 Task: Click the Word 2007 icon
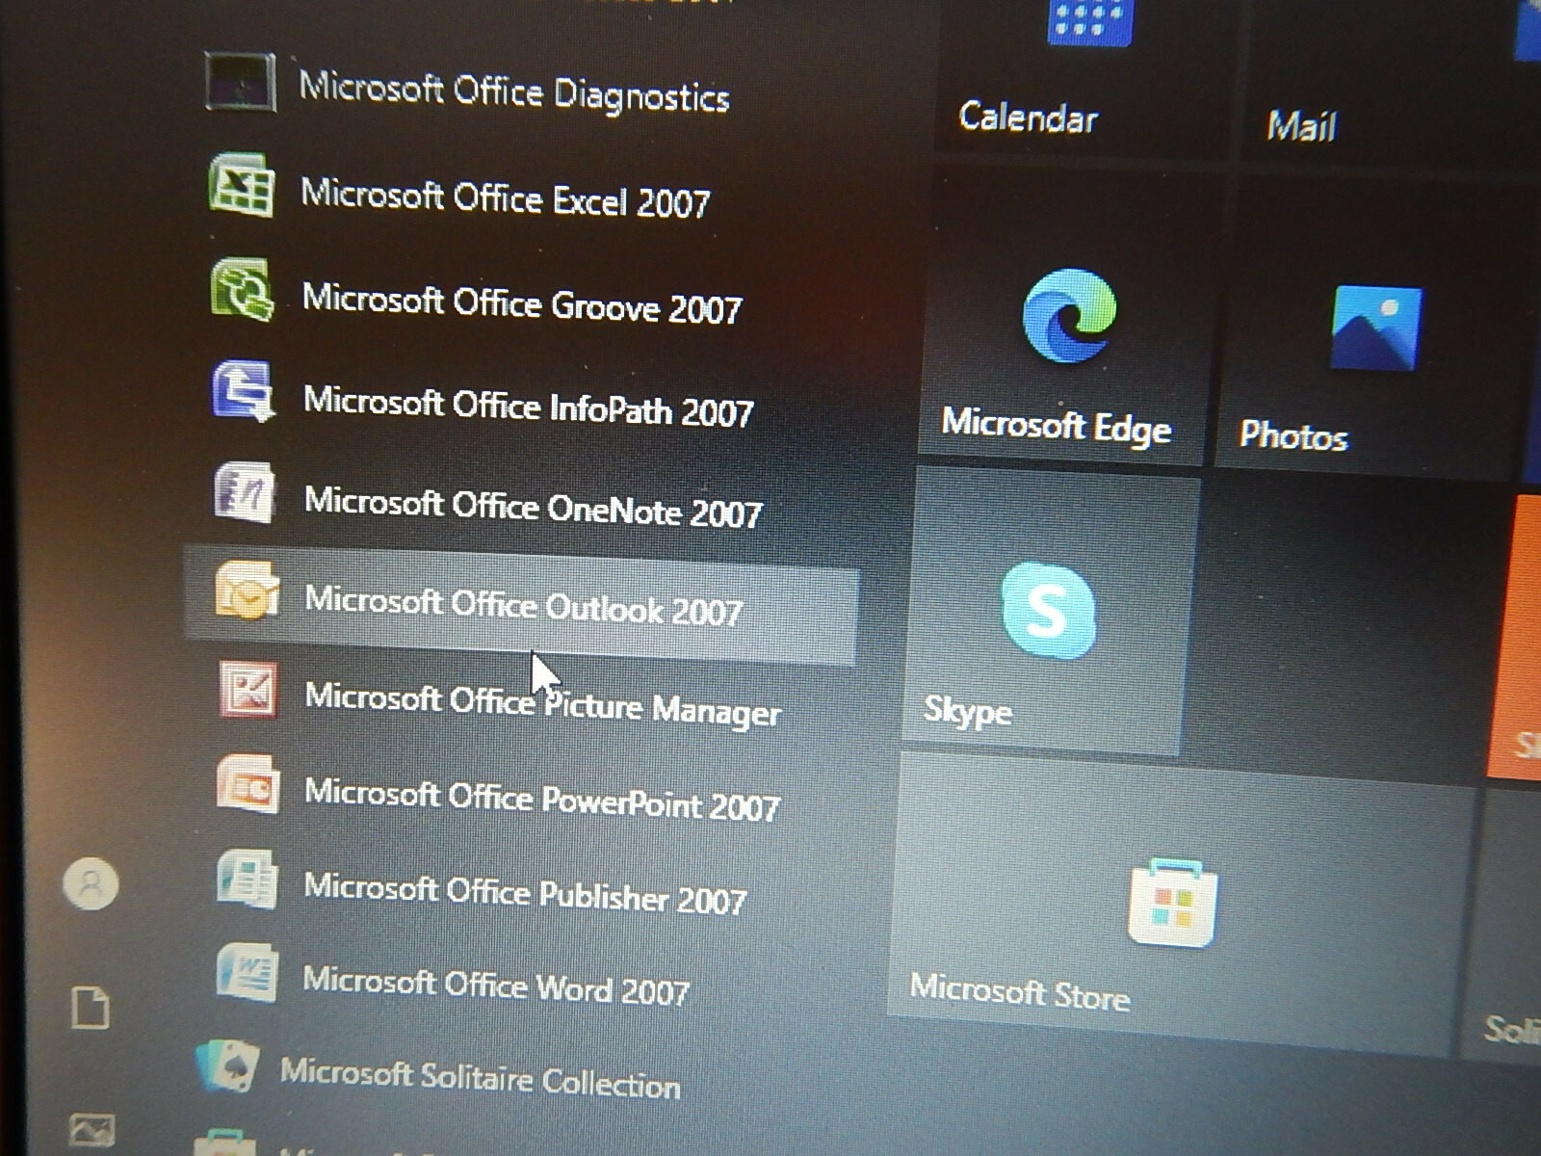(247, 972)
